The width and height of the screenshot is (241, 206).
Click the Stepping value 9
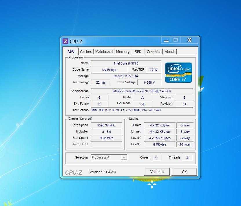tap(185, 98)
